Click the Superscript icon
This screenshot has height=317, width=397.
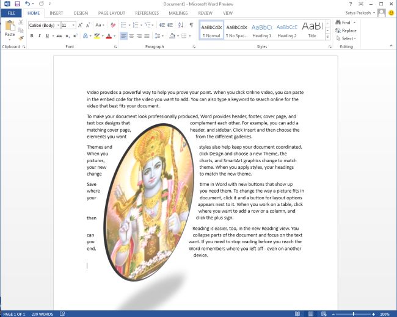[75, 36]
